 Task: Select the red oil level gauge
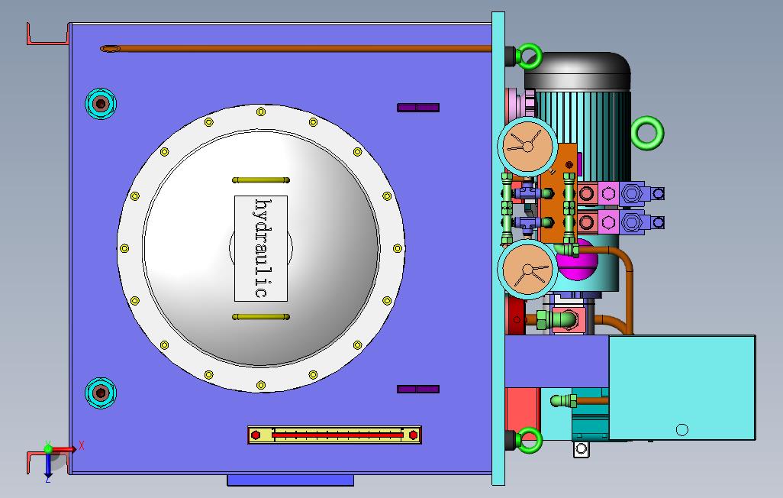point(334,435)
